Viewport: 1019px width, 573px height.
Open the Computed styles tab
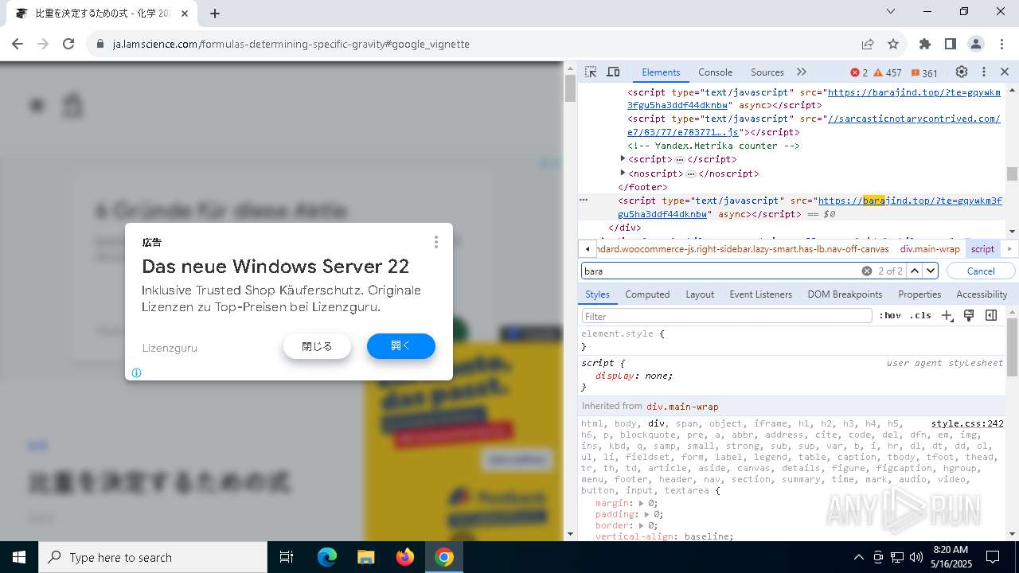click(647, 294)
